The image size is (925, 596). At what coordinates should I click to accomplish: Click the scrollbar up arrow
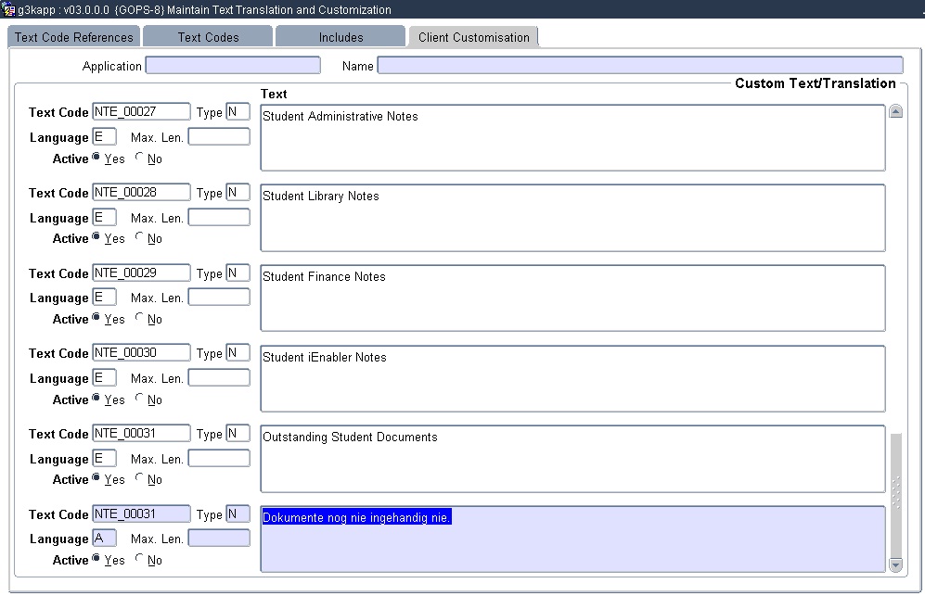895,109
